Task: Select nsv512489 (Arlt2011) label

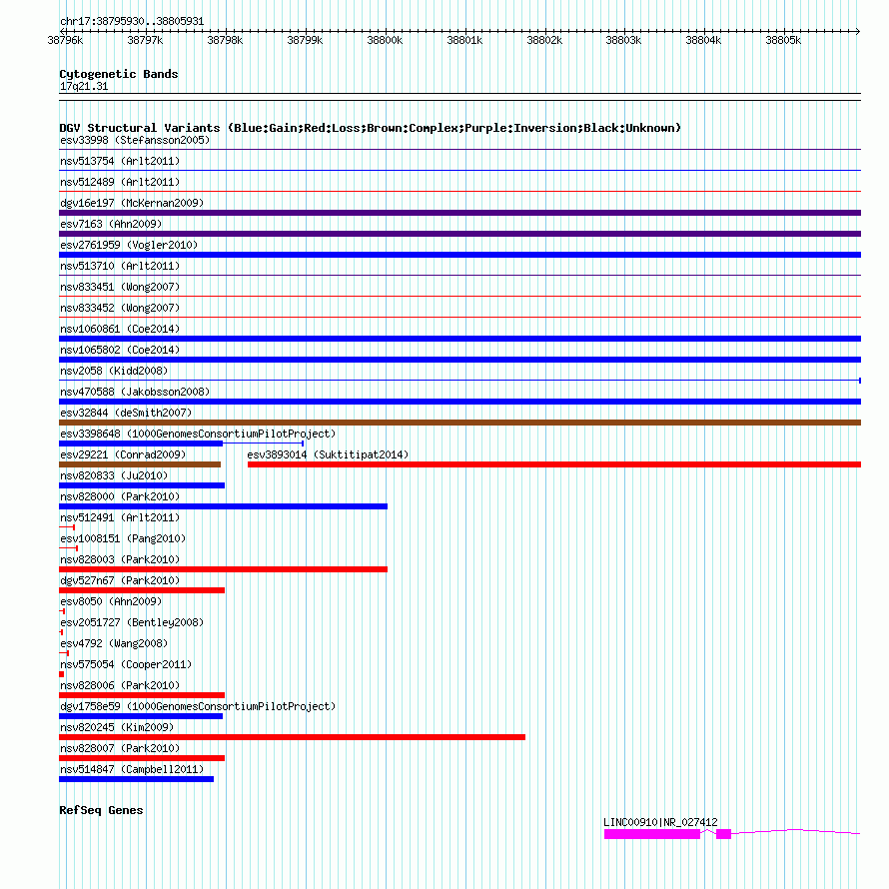Action: click(x=120, y=182)
